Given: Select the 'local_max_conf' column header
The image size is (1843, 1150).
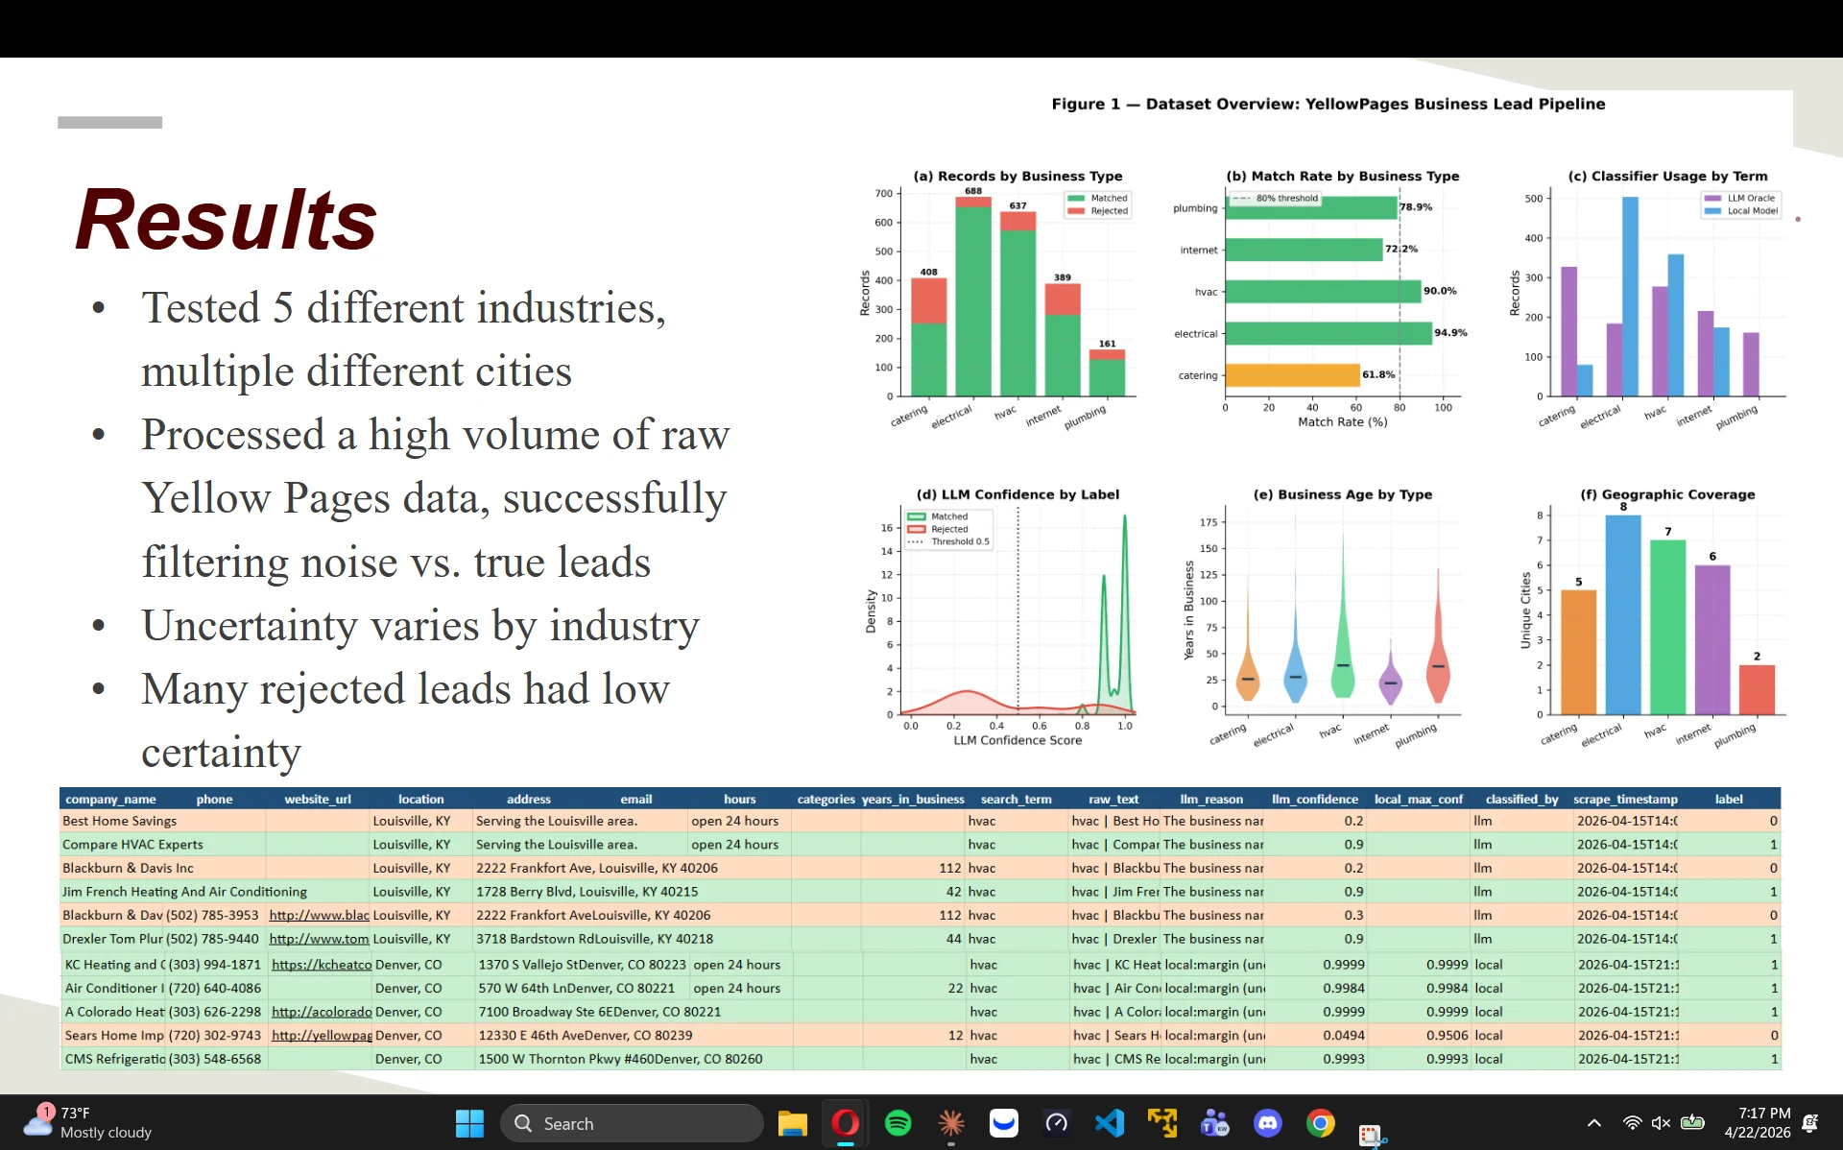Looking at the screenshot, I should coord(1419,799).
